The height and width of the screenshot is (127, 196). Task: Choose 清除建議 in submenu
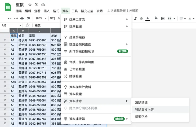coord(160,103)
